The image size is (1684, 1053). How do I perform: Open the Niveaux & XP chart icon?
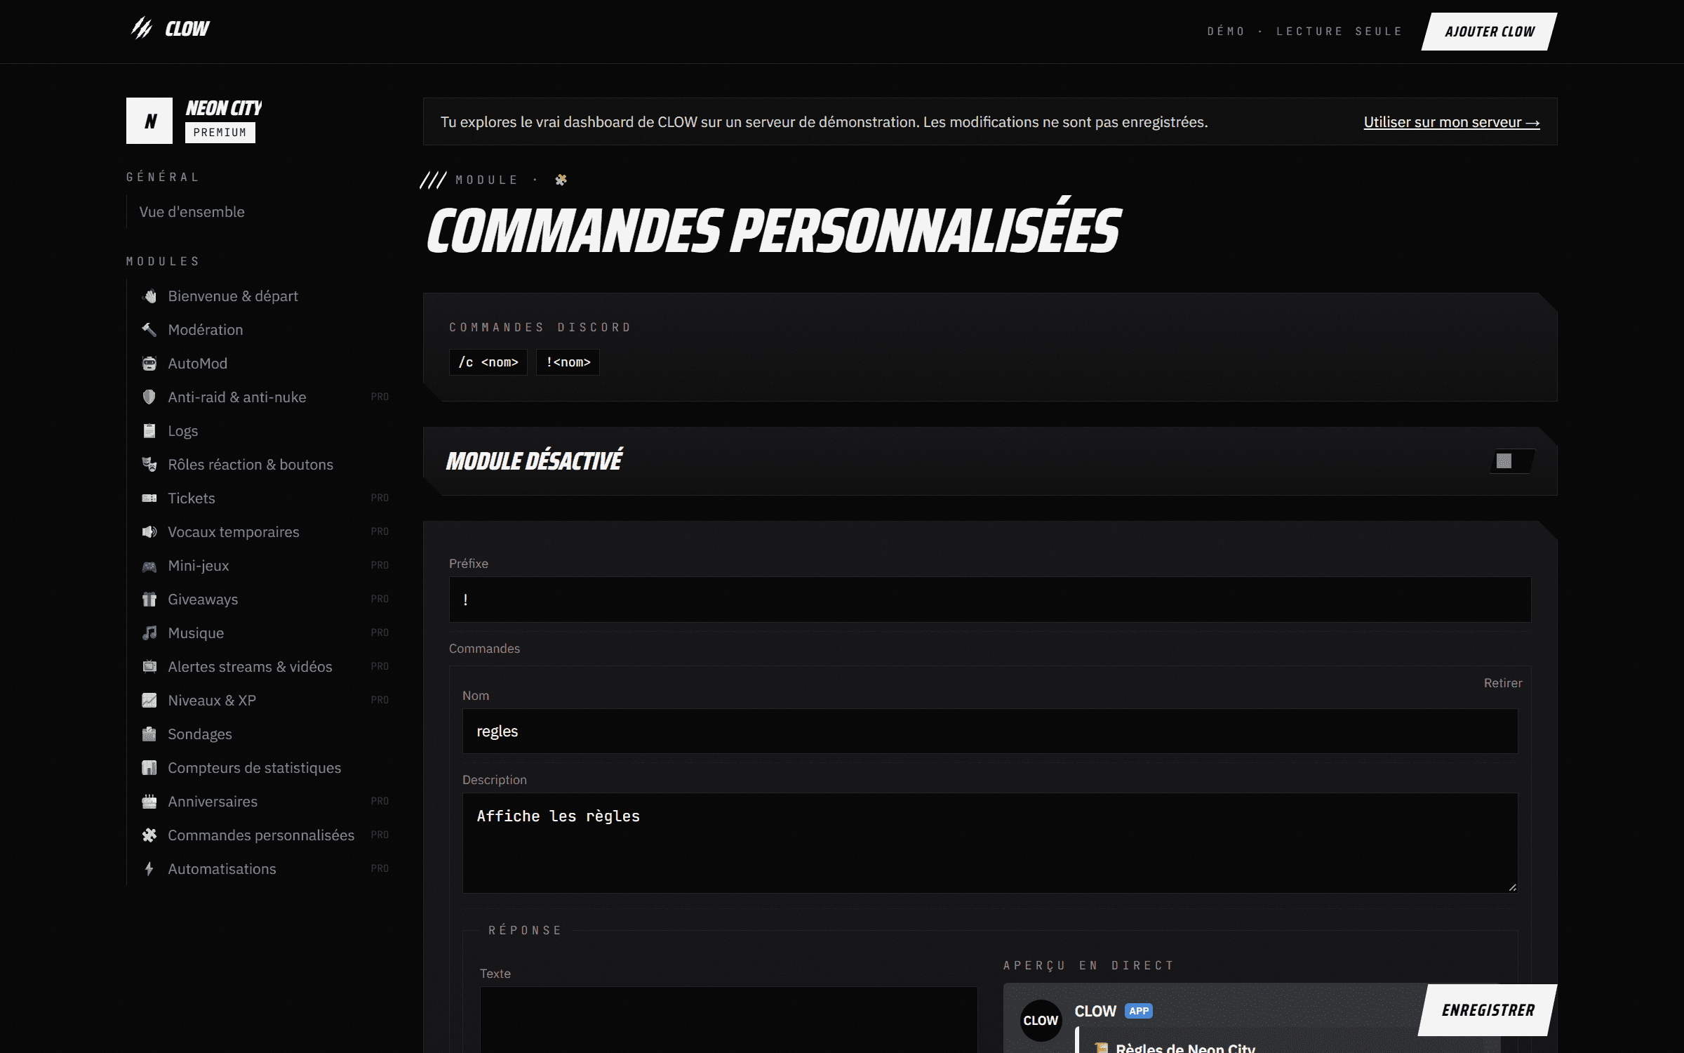(149, 701)
